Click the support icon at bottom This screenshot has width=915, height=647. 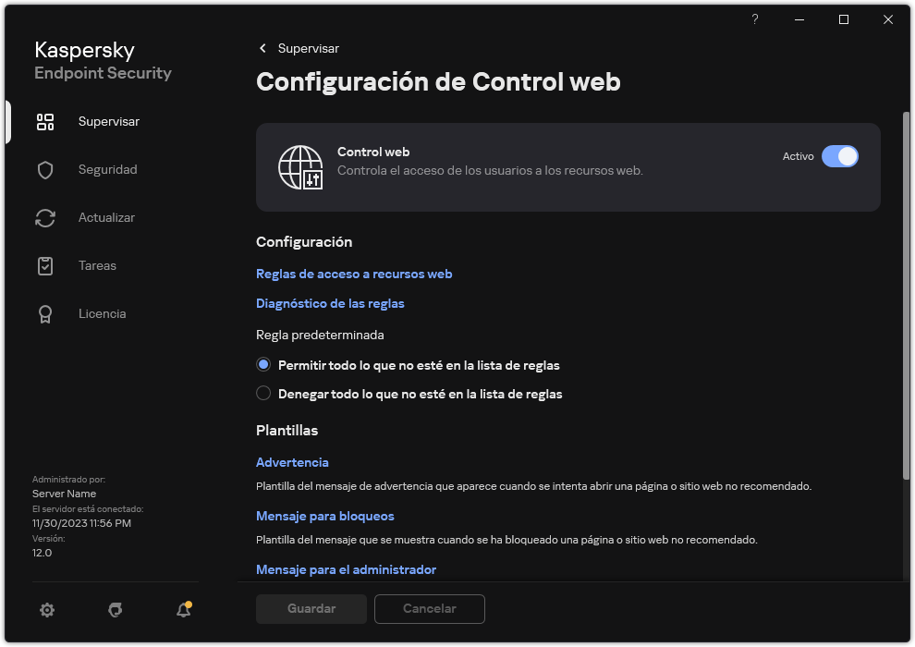115,610
